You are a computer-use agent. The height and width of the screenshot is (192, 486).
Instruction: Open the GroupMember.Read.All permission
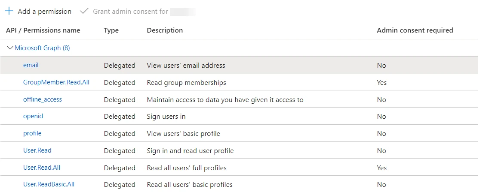point(56,82)
